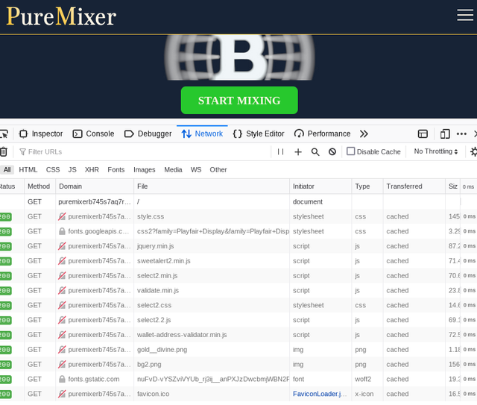
Task: Sort by Initiator column header
Action: pos(320,186)
